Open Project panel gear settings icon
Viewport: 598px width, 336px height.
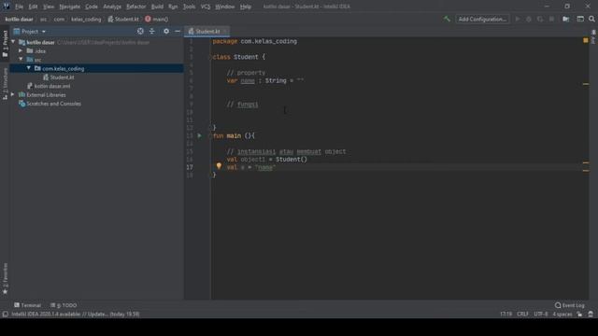tap(166, 31)
